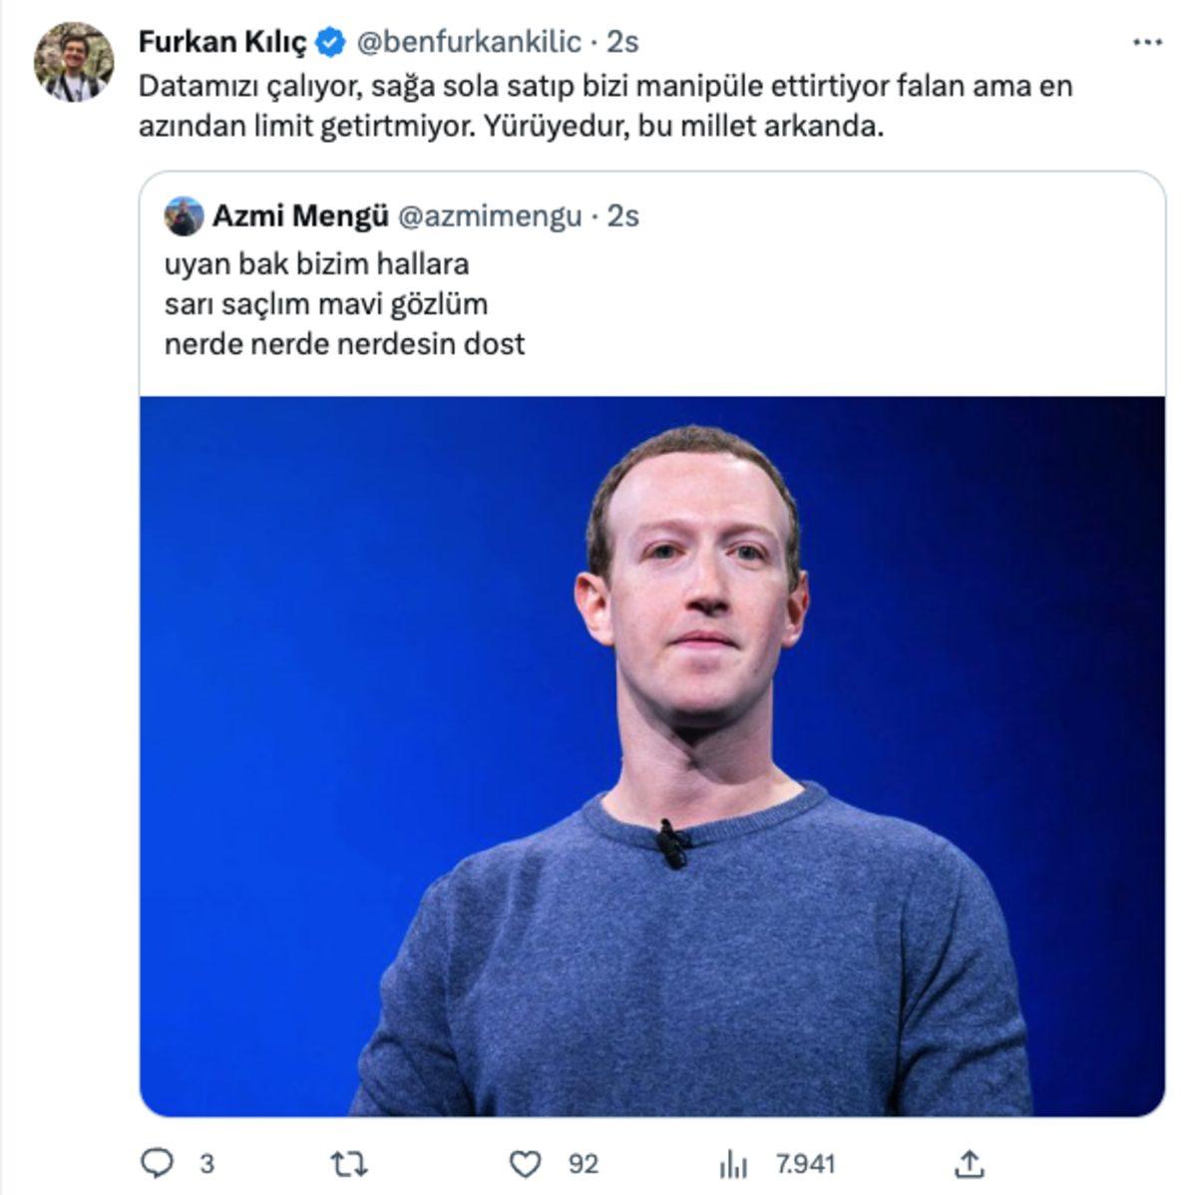This screenshot has height=1195, width=1197.
Task: Toggle like off by pressing the heart
Action: pyautogui.click(x=525, y=1161)
